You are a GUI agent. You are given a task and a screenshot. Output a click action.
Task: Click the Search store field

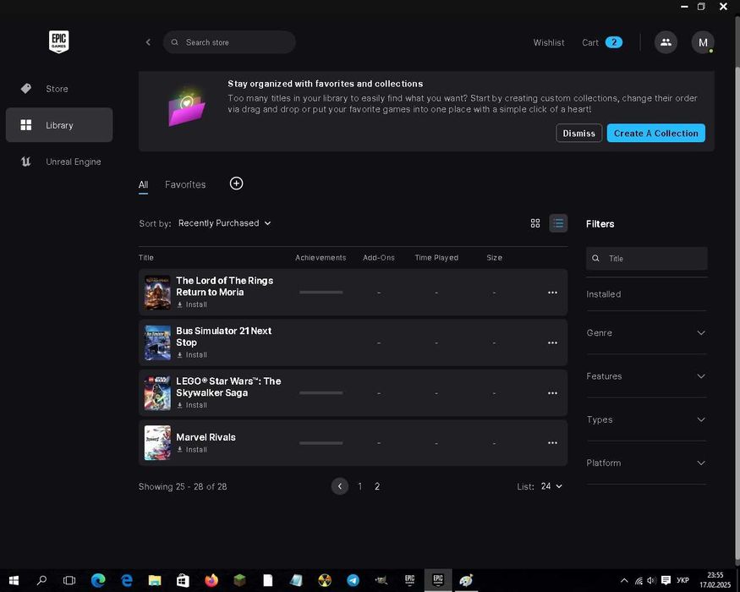pos(229,42)
